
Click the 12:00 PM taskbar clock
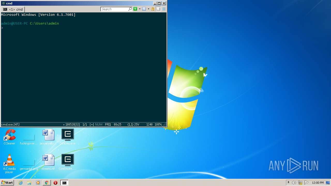318,183
